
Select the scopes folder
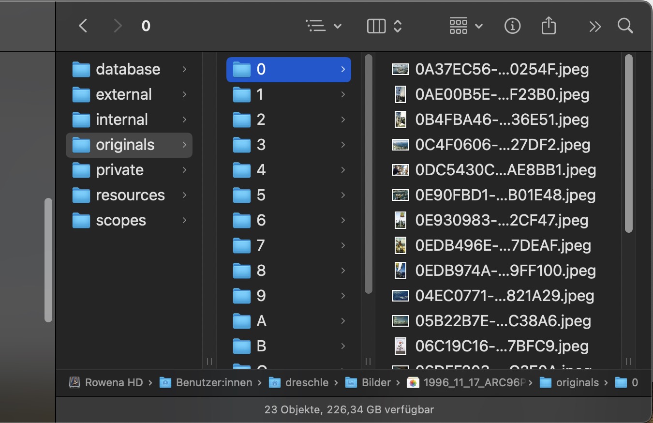pos(120,220)
